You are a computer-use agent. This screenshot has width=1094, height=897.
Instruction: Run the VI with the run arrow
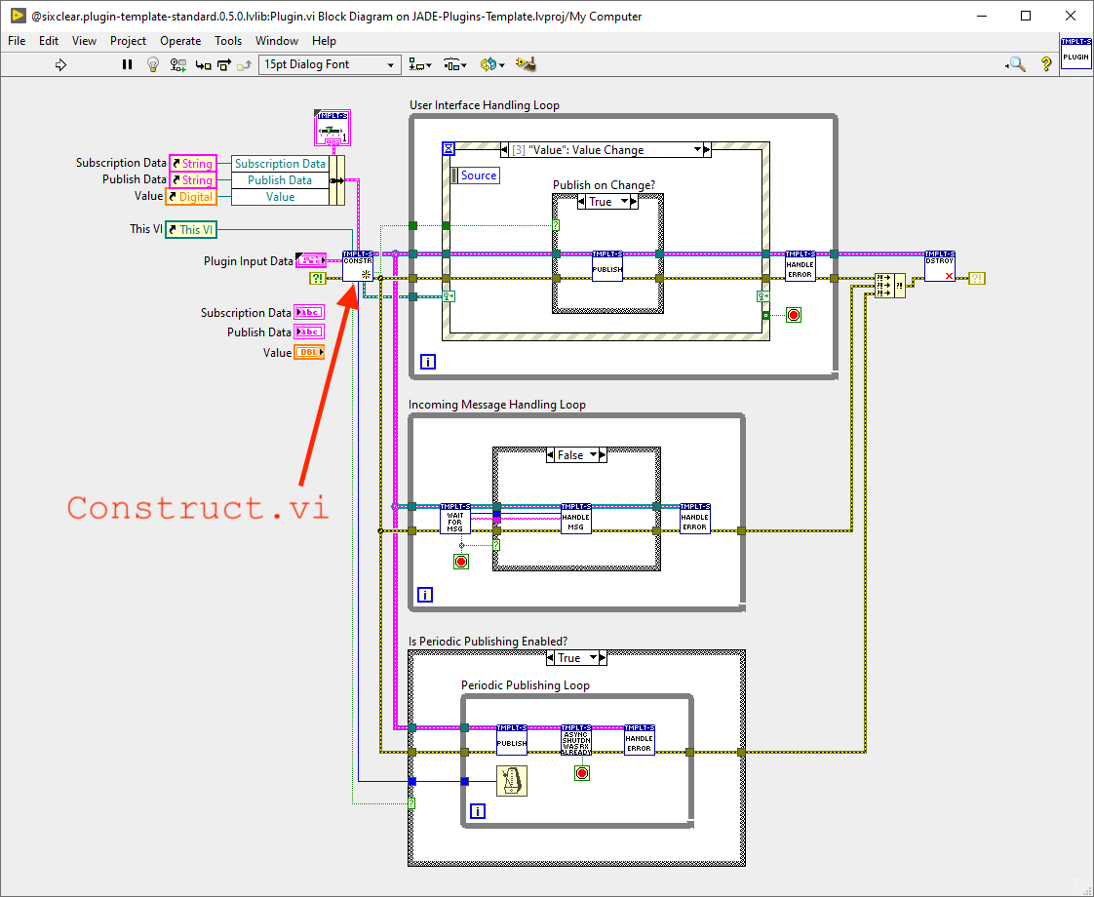[60, 64]
